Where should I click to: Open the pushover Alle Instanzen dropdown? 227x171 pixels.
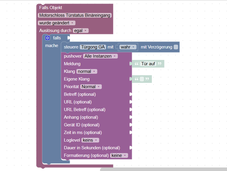[101, 56]
